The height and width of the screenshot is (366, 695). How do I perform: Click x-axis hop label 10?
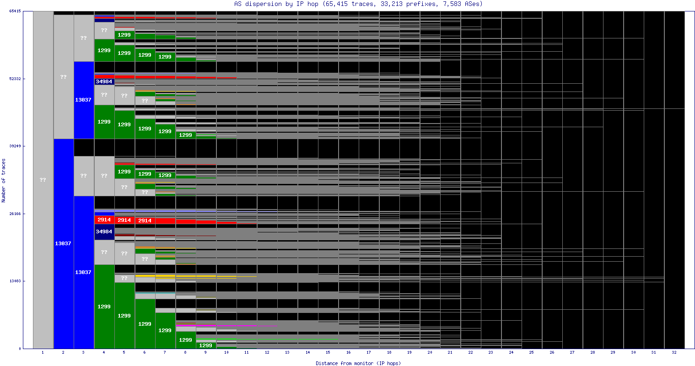point(226,353)
